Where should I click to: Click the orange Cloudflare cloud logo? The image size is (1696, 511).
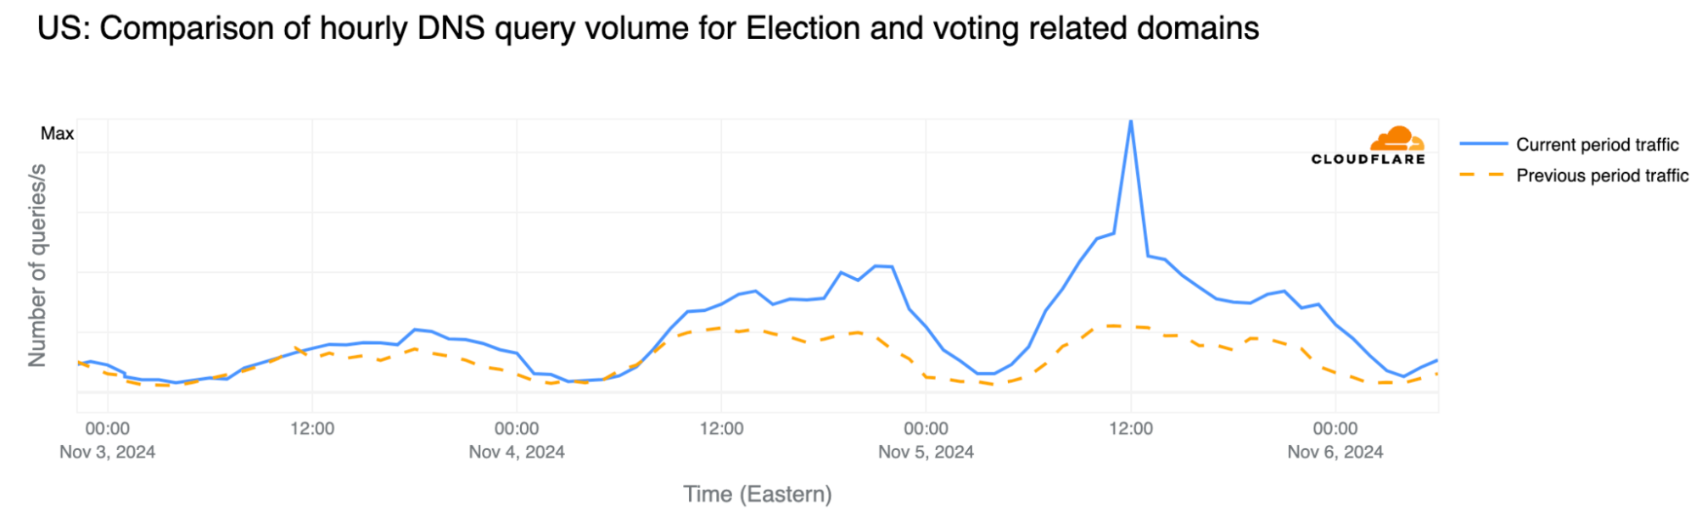point(1397,139)
